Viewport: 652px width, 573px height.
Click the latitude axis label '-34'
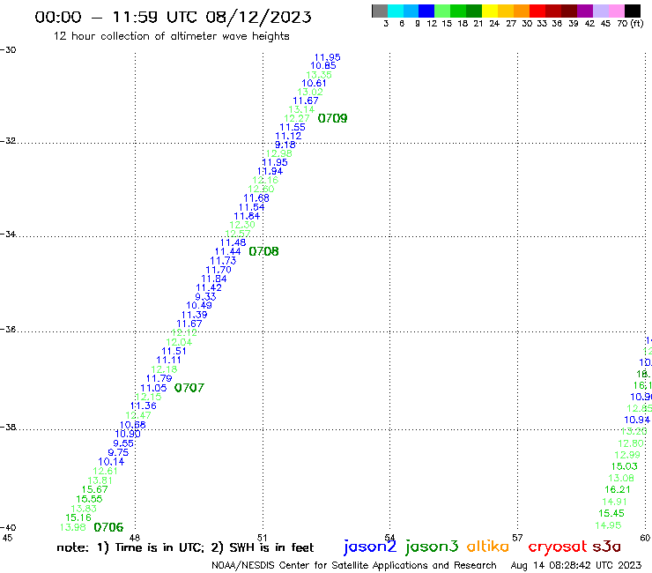point(8,234)
